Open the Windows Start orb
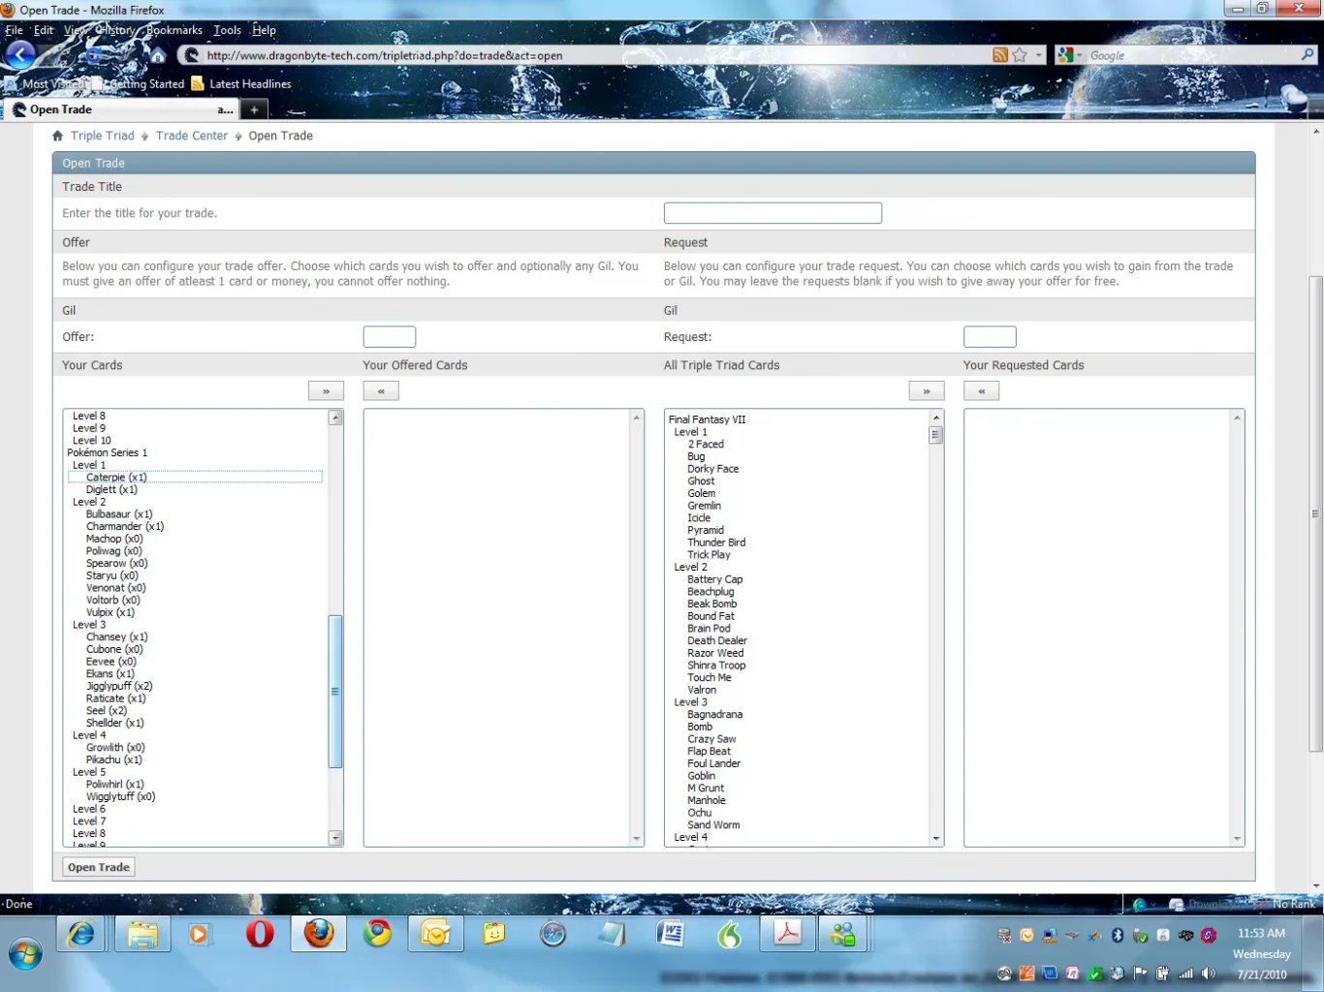1324x992 pixels. pos(25,954)
